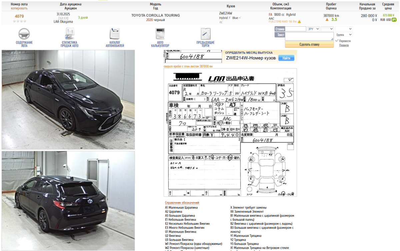Open the far-right empty dropdown beside Ставка
Viewport: 400px width, 251px height.
tap(344, 29)
